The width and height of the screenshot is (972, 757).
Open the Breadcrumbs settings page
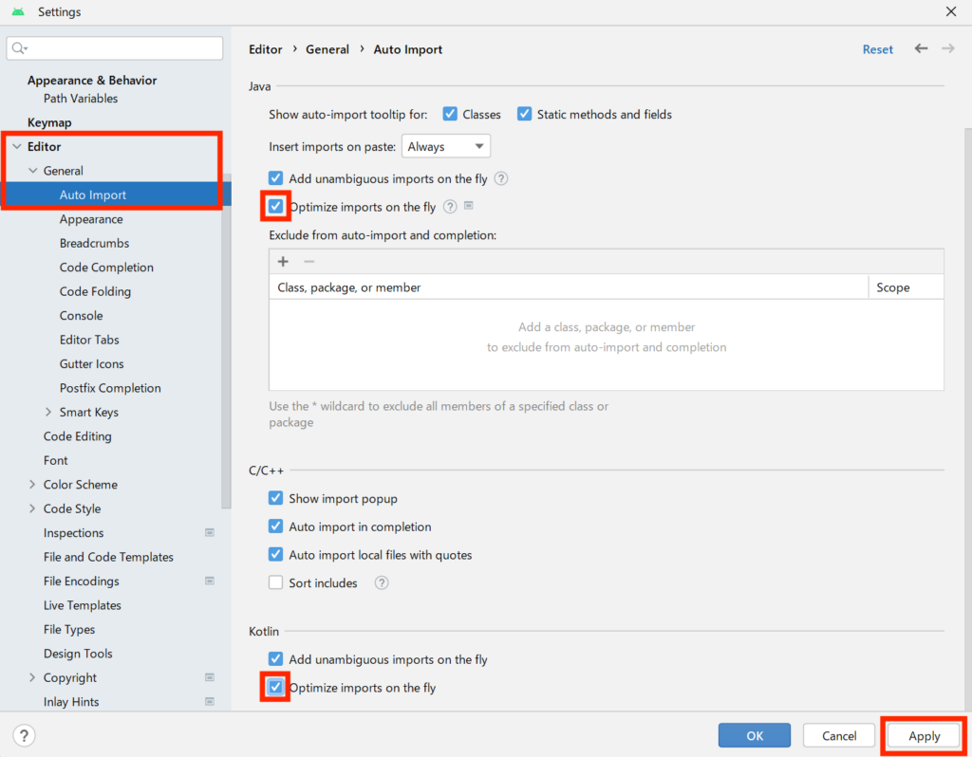pos(94,243)
